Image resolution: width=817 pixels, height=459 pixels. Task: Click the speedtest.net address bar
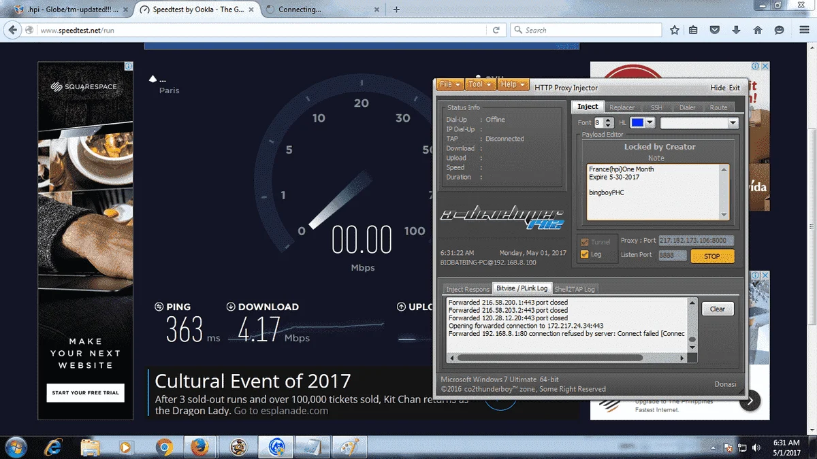pyautogui.click(x=263, y=30)
